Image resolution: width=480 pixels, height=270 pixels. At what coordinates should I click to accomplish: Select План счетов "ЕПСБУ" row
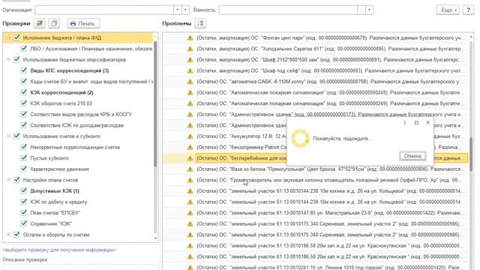55,213
